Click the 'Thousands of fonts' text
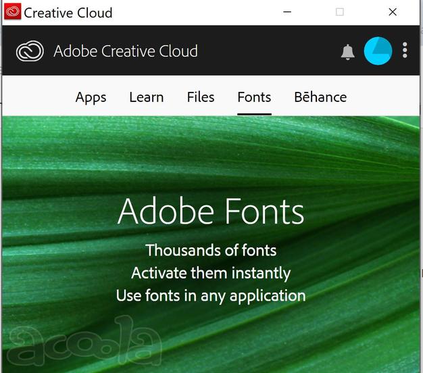Image resolution: width=423 pixels, height=373 pixels. (211, 250)
